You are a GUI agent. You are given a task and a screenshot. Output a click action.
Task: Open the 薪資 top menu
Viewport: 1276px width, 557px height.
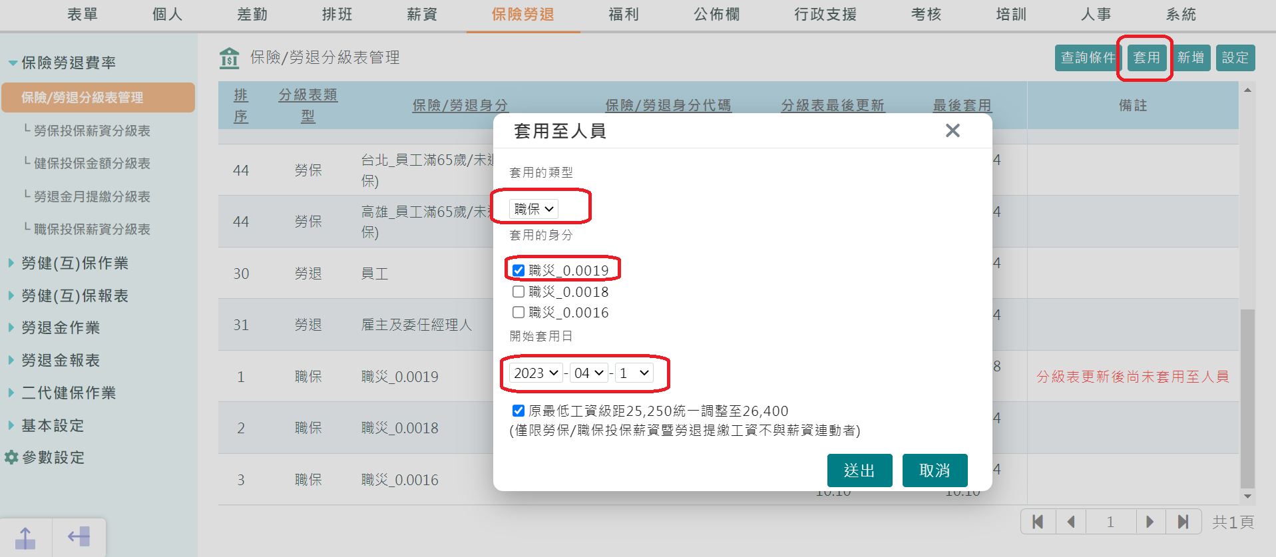point(422,14)
